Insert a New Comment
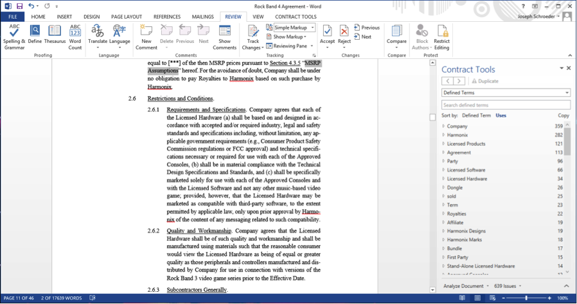The image size is (577, 304). (146, 37)
